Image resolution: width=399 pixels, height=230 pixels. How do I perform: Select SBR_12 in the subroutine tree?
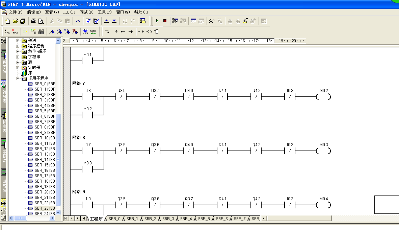point(45,149)
